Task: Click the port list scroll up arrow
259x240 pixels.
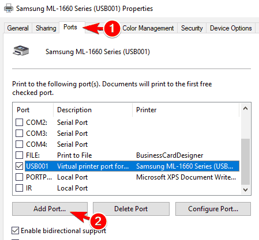Action: [x=245, y=109]
